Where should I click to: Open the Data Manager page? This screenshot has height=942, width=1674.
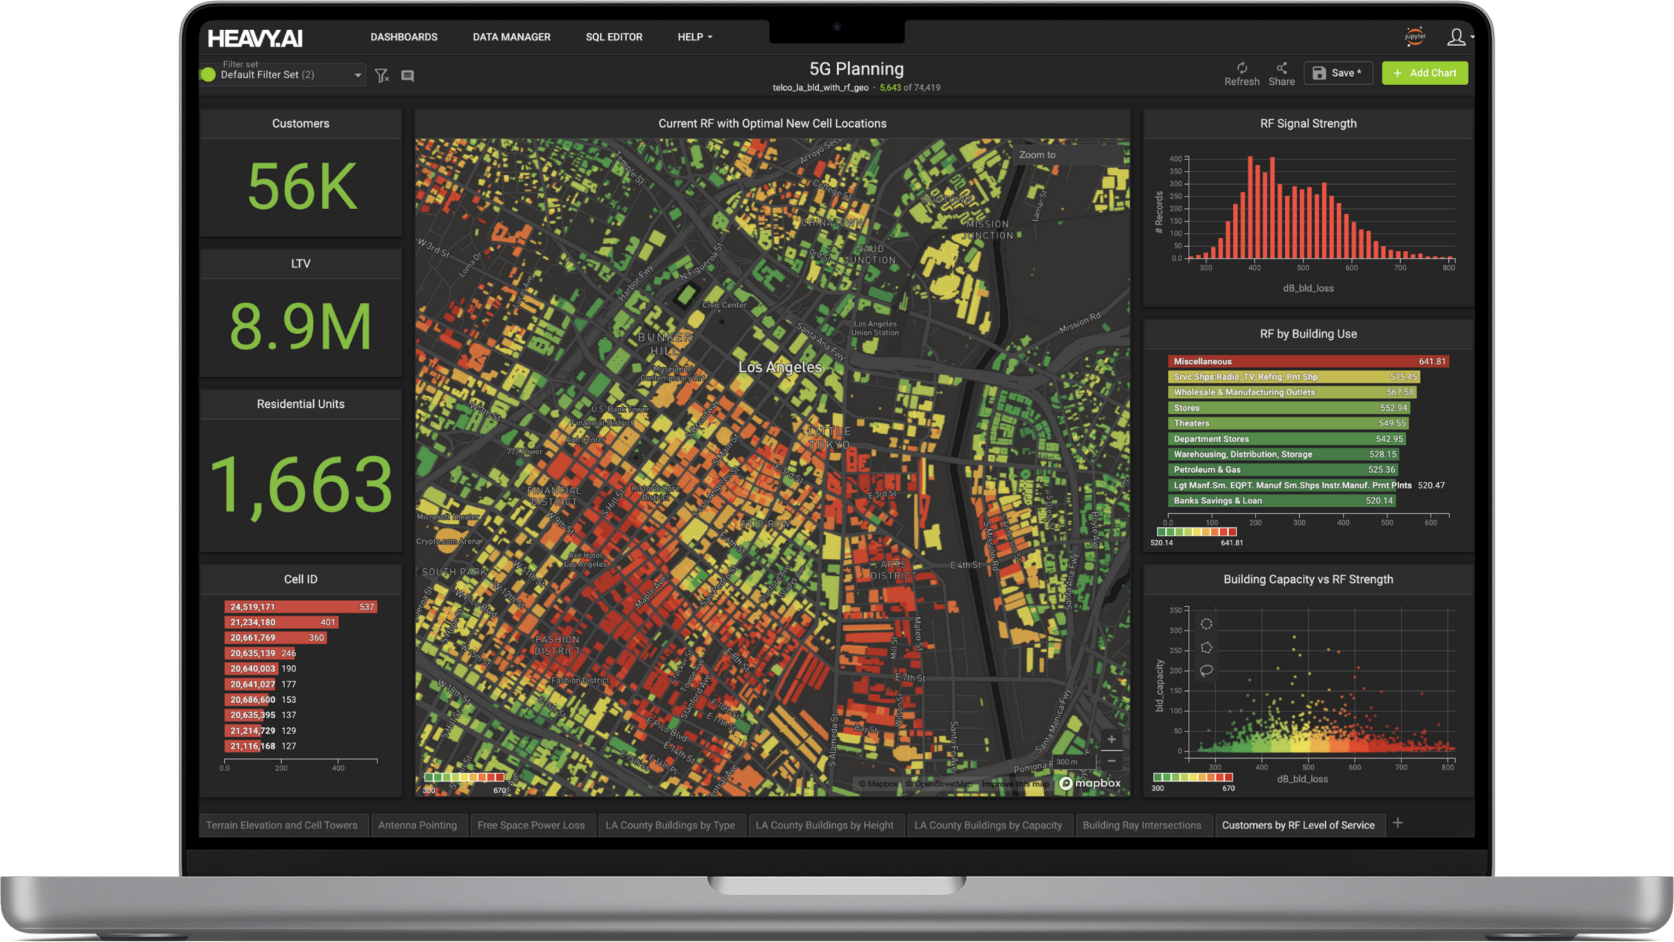(511, 37)
